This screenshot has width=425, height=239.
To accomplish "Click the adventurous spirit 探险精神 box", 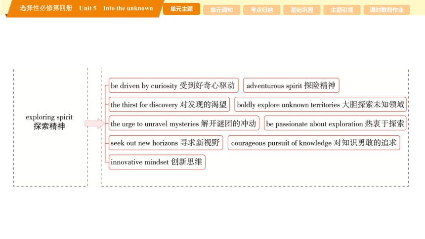I will [291, 85].
